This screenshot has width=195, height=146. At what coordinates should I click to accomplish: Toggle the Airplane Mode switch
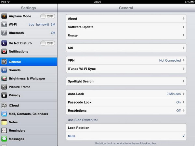[48, 16]
